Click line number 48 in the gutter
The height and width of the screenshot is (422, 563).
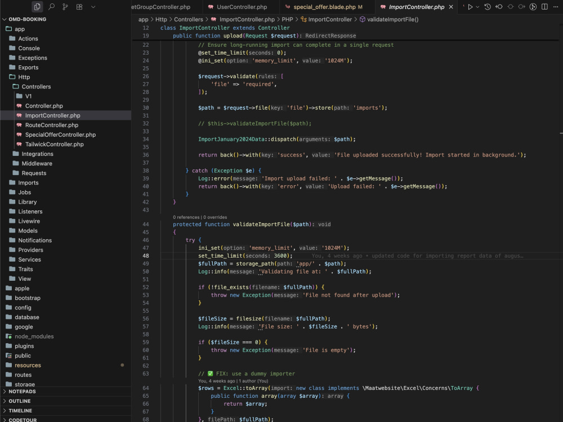(x=145, y=256)
